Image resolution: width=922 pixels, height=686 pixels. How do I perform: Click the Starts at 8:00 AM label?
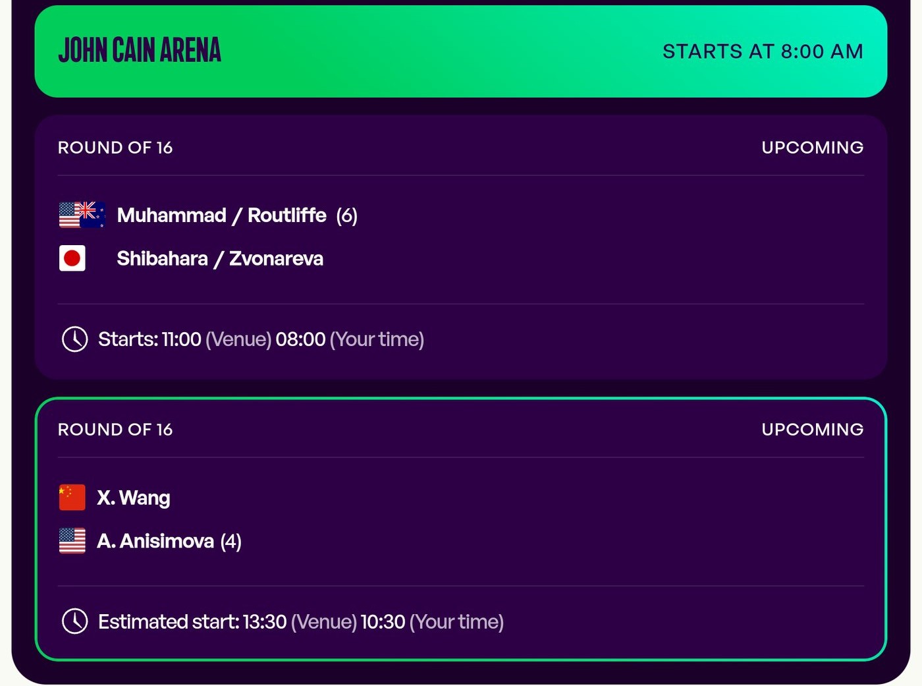tap(763, 51)
